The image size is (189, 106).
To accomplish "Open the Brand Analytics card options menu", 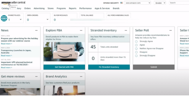I will 81,77.
